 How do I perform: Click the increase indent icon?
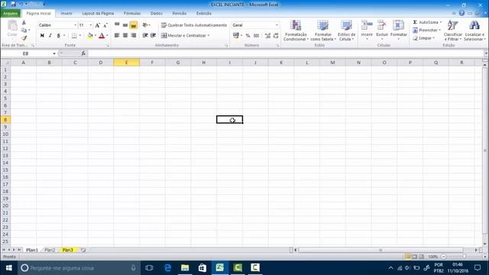coord(153,36)
